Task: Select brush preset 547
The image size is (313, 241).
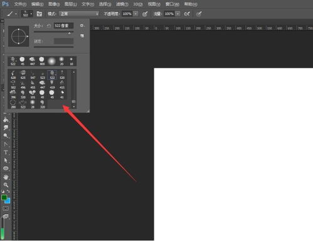Action: (33, 75)
